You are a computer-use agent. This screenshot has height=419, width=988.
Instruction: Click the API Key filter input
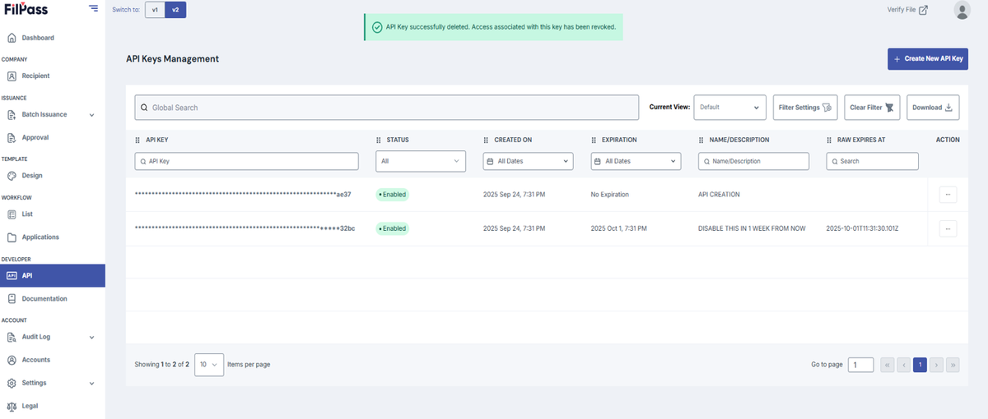(x=247, y=161)
